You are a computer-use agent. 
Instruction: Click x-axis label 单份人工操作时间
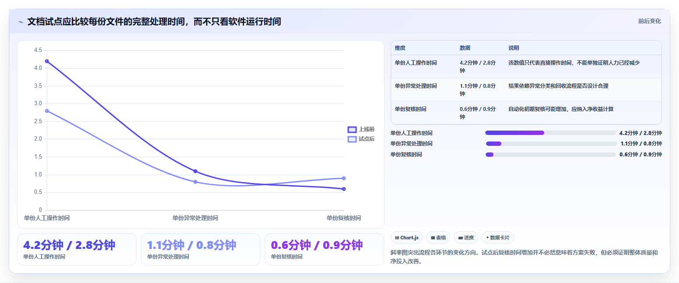point(47,218)
